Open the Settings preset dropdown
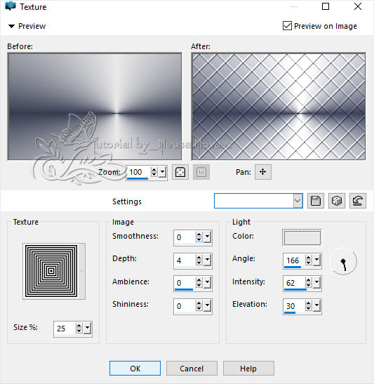Image resolution: width=374 pixels, height=384 pixels. tap(298, 201)
